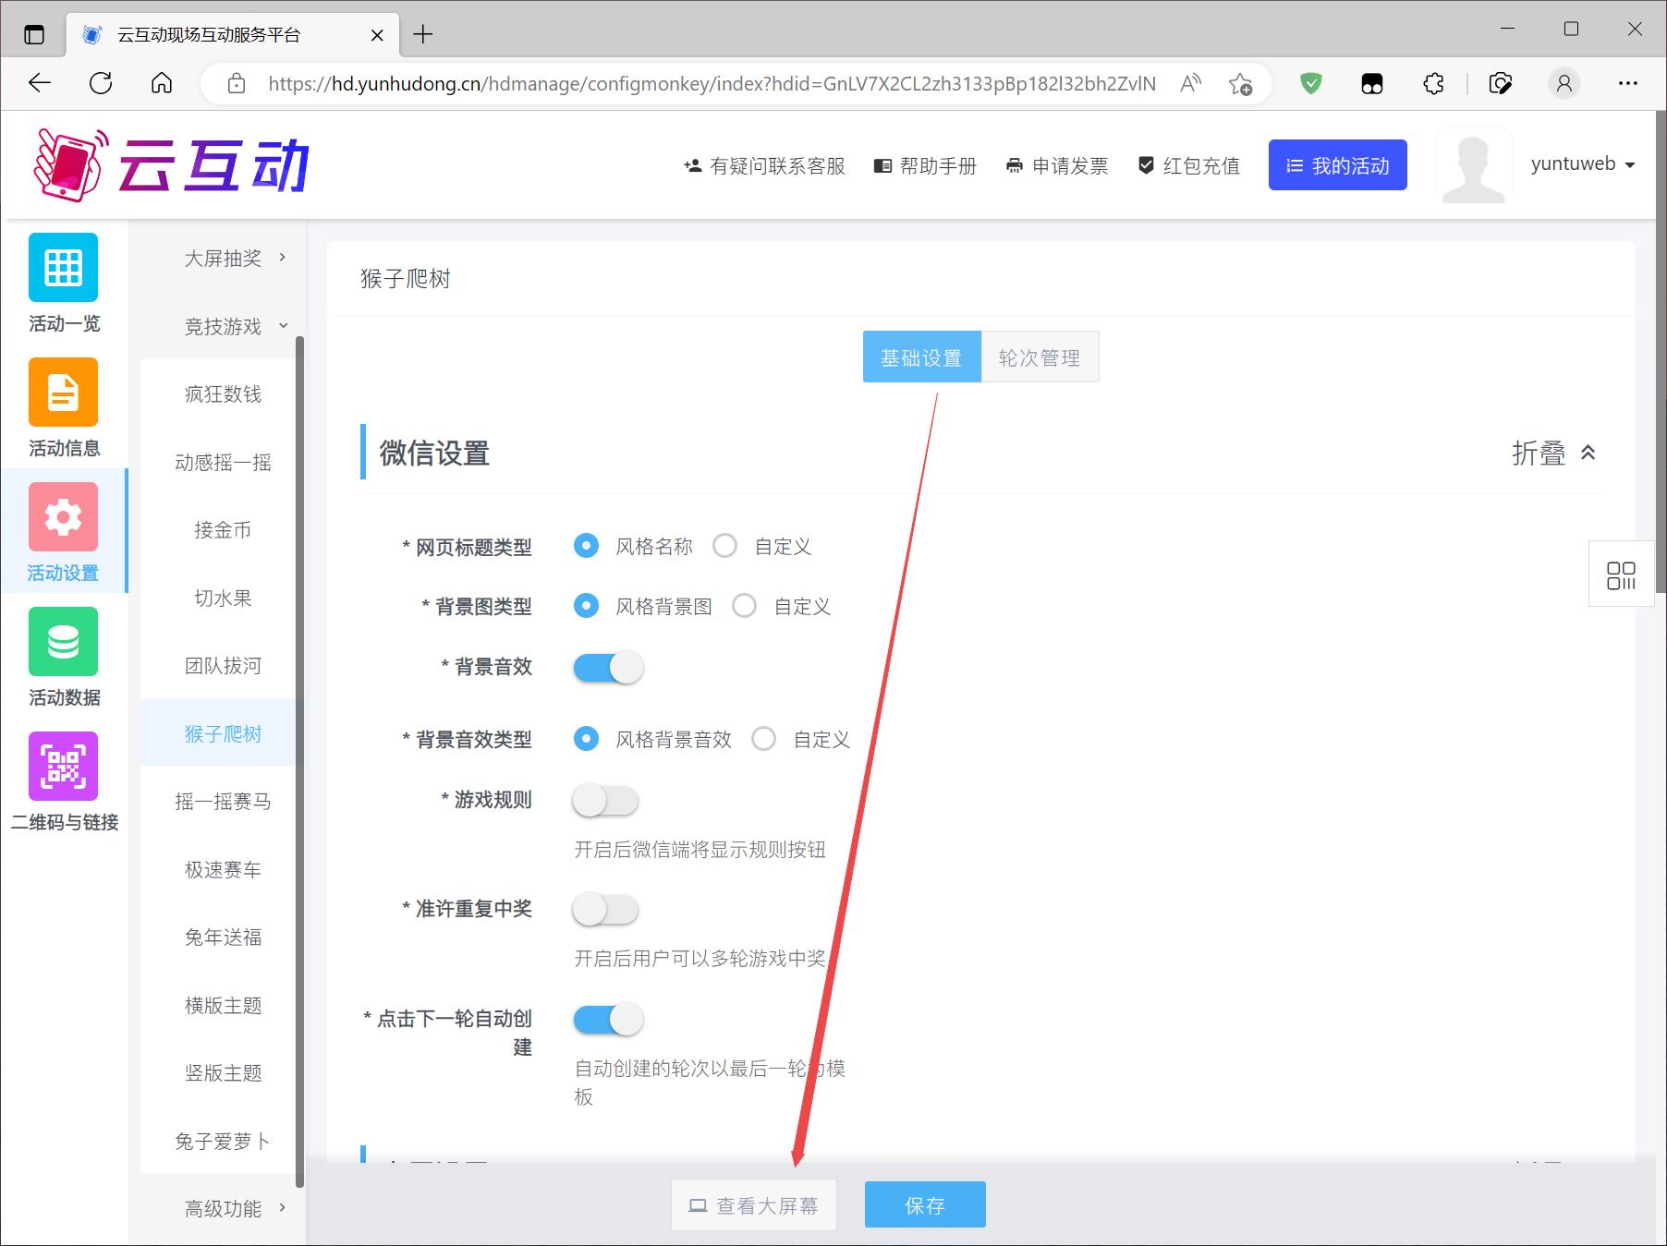
Task: Open browser settings and more menu
Action: click(1628, 84)
